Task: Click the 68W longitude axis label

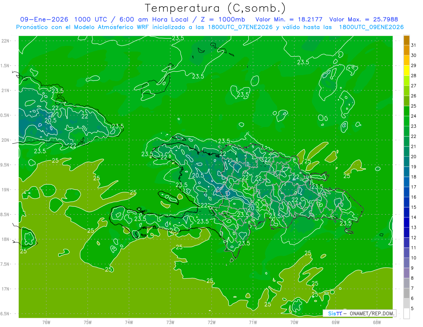Action: click(x=377, y=322)
